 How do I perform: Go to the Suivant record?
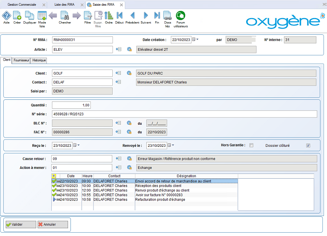(x=145, y=16)
